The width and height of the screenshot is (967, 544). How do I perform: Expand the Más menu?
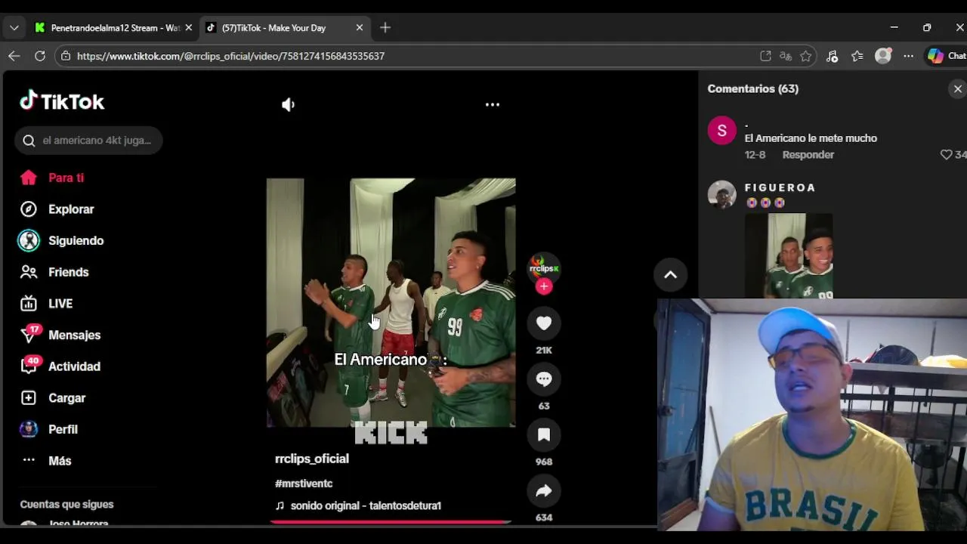click(46, 461)
